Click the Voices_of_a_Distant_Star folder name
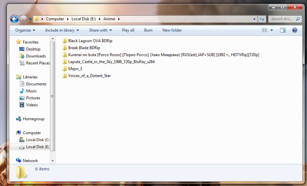The width and height of the screenshot is (307, 186). click(x=90, y=76)
